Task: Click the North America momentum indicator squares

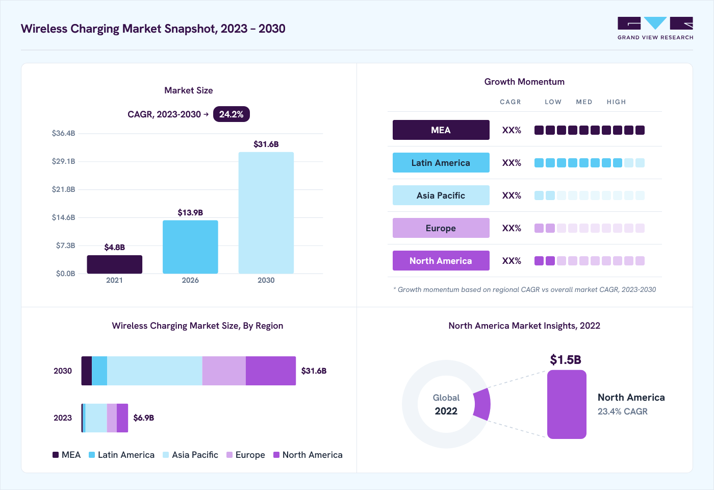Action: tap(590, 261)
